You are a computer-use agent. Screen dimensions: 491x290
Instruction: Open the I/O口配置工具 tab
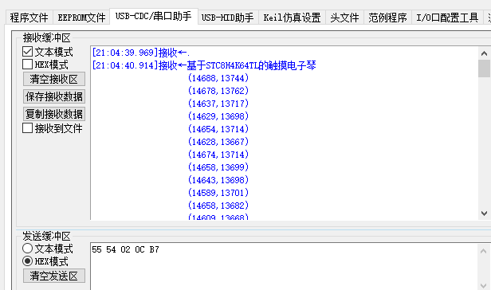(447, 18)
